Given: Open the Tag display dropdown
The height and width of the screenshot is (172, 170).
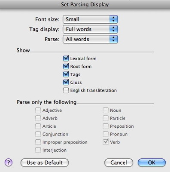Looking at the screenshot, I should click(90, 29).
